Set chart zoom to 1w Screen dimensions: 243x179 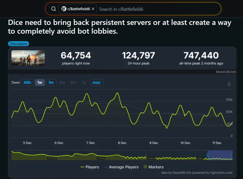(40, 83)
